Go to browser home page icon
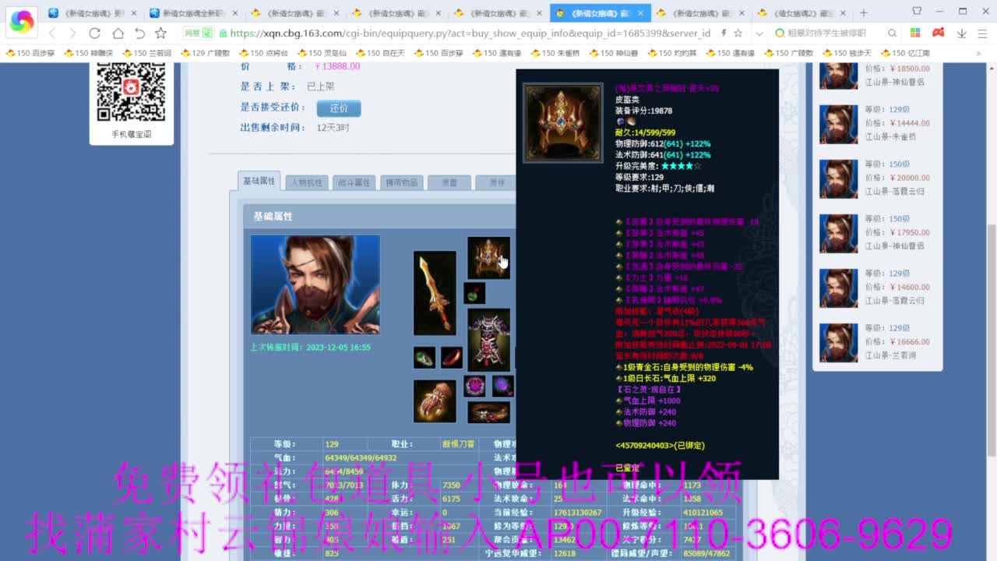997x561 pixels. tap(118, 33)
